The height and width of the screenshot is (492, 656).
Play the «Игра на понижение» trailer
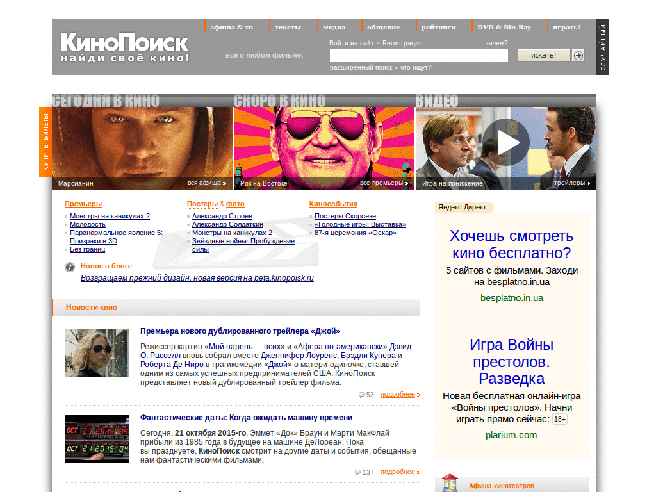(x=506, y=142)
